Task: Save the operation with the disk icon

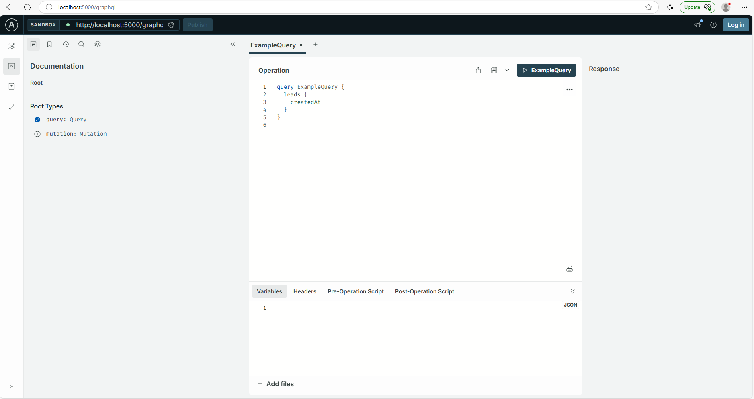Action: 494,70
